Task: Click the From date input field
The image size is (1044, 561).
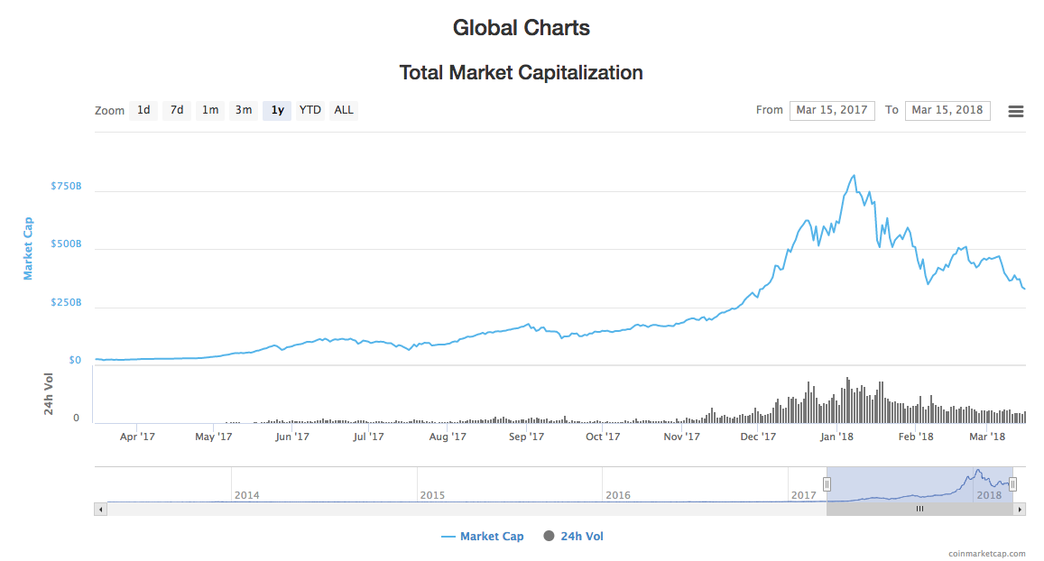Action: (x=832, y=110)
